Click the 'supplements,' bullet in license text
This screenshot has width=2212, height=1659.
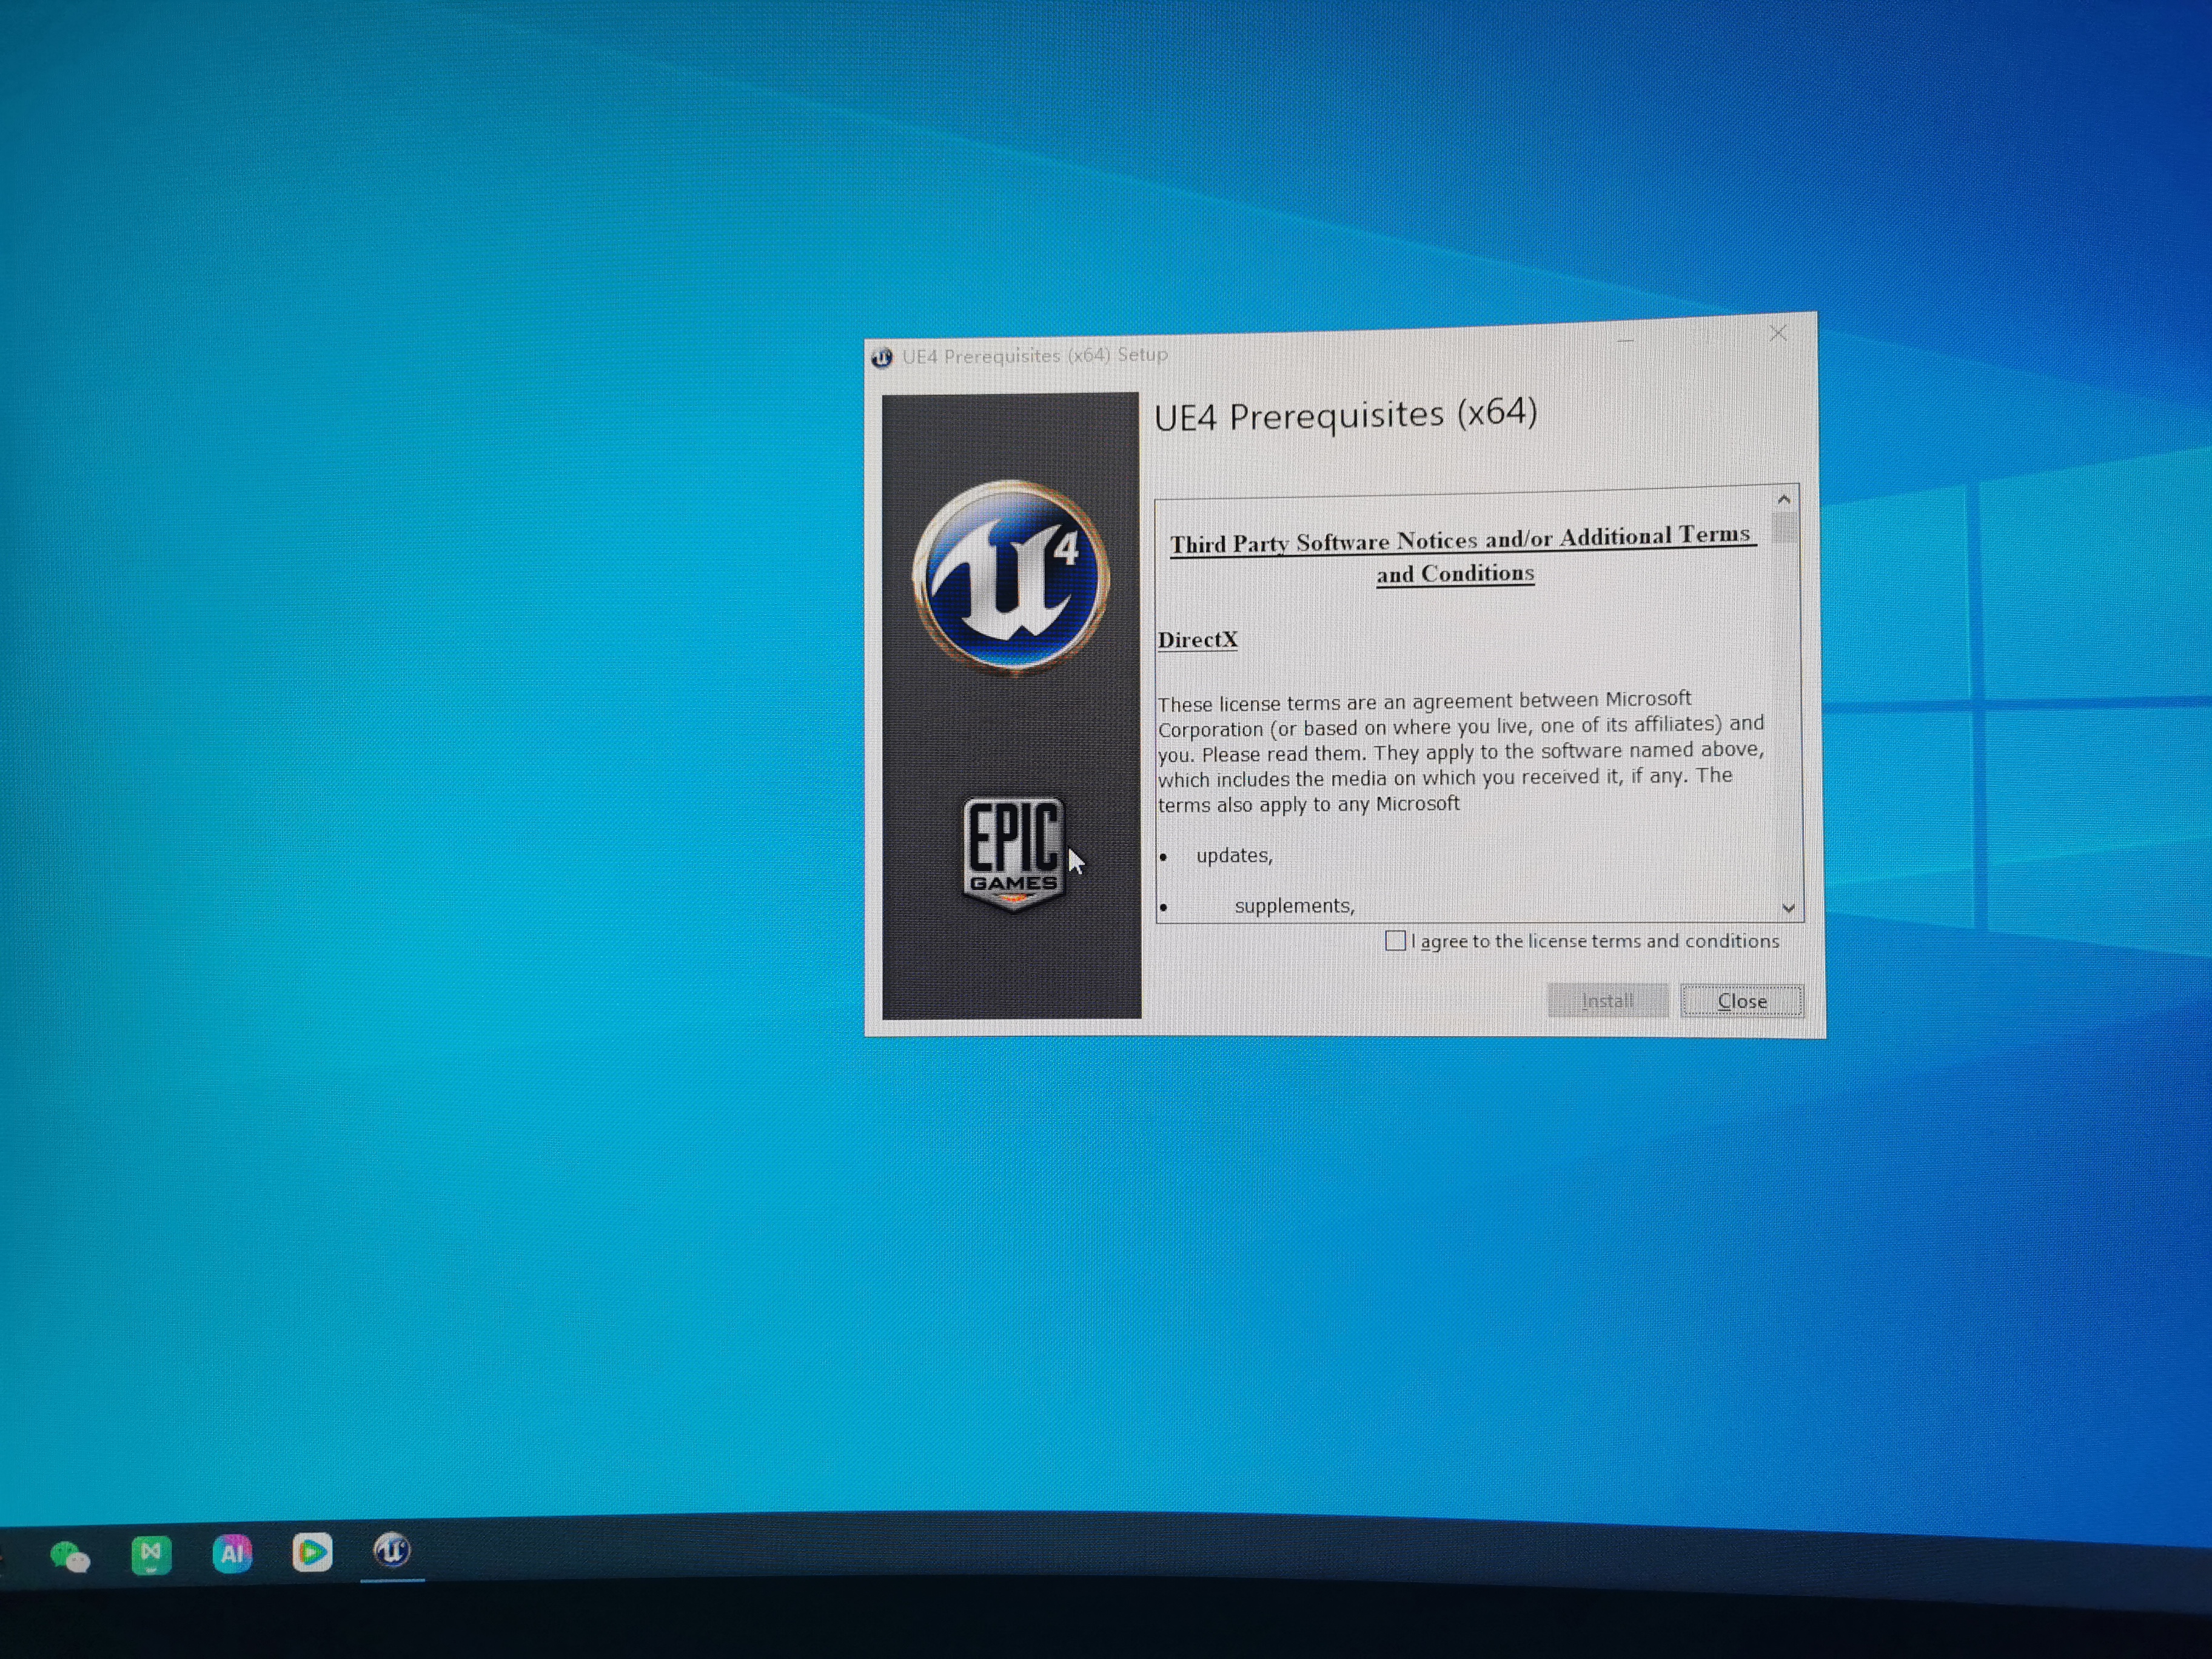pyautogui.click(x=1295, y=906)
